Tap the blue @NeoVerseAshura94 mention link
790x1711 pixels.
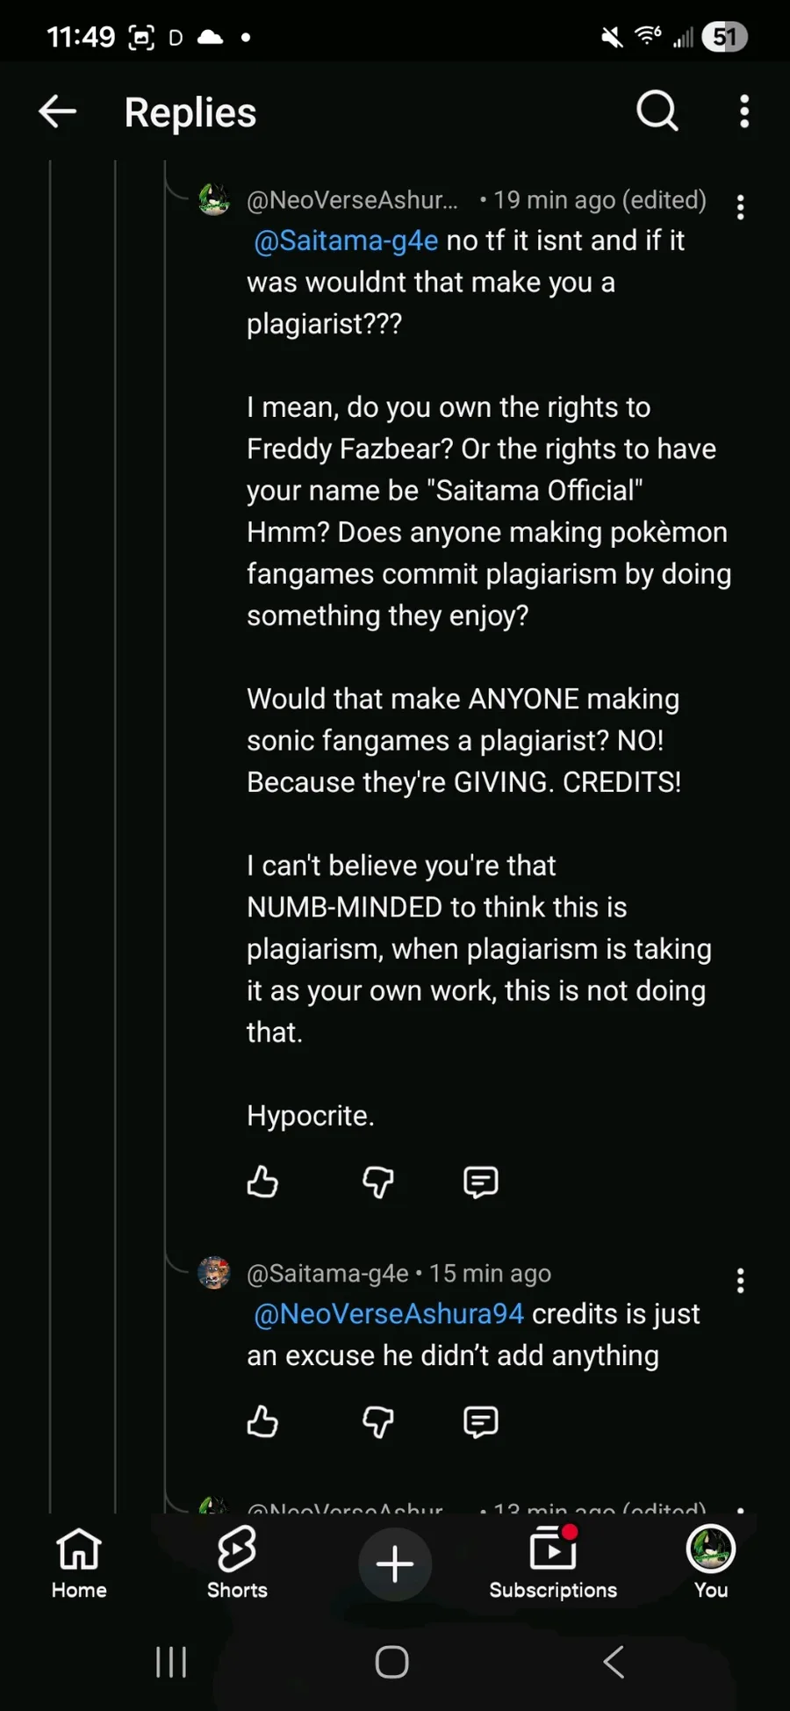click(389, 1313)
